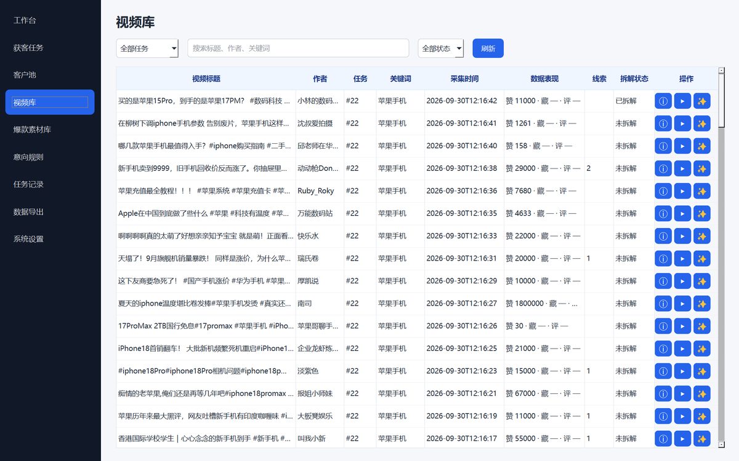Select title starting 香港国际学校学生
The image size is (739, 461).
(205, 438)
